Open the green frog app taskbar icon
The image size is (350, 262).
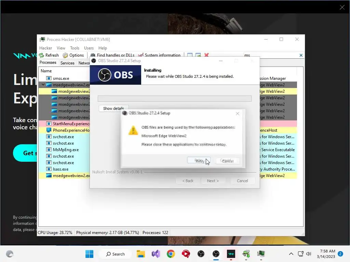[246, 254]
